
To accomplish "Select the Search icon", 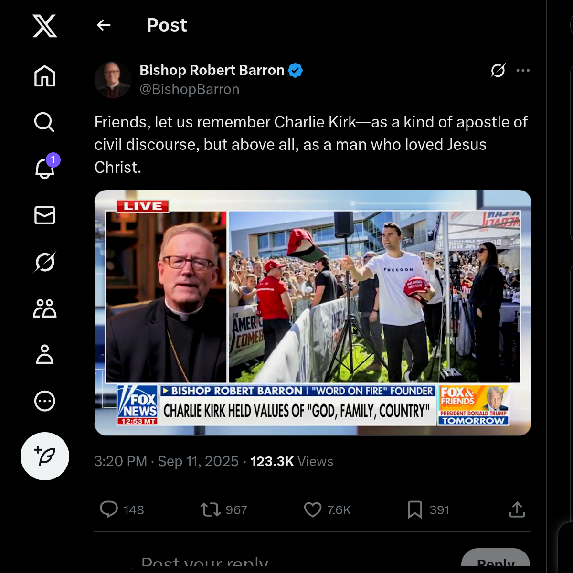I will (44, 122).
